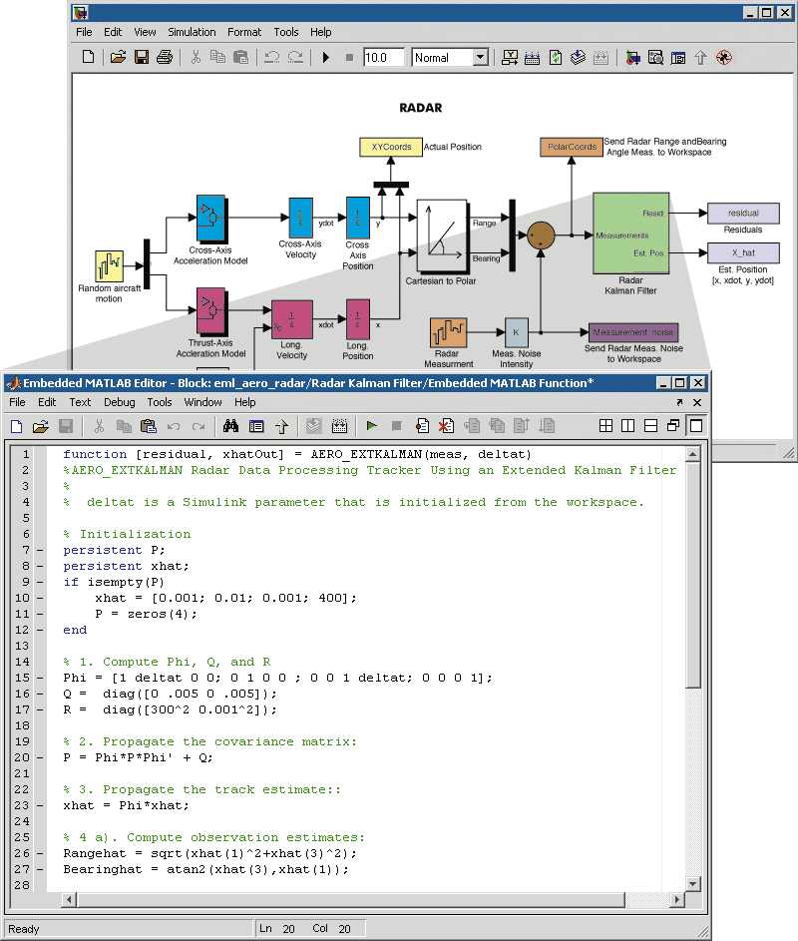Open file using editor folder icon
This screenshot has height=941, width=798.
coord(41,426)
